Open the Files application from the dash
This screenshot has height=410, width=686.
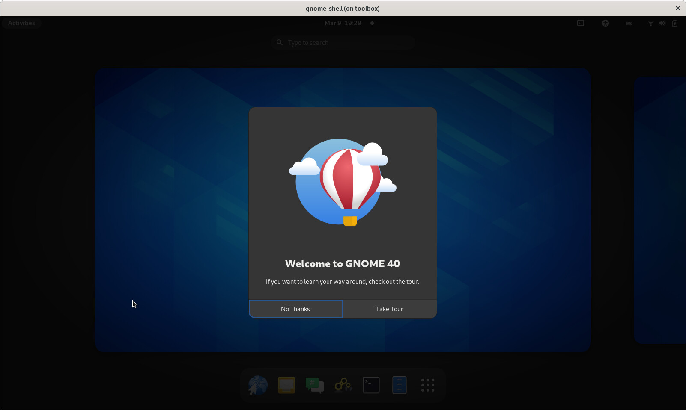point(399,384)
